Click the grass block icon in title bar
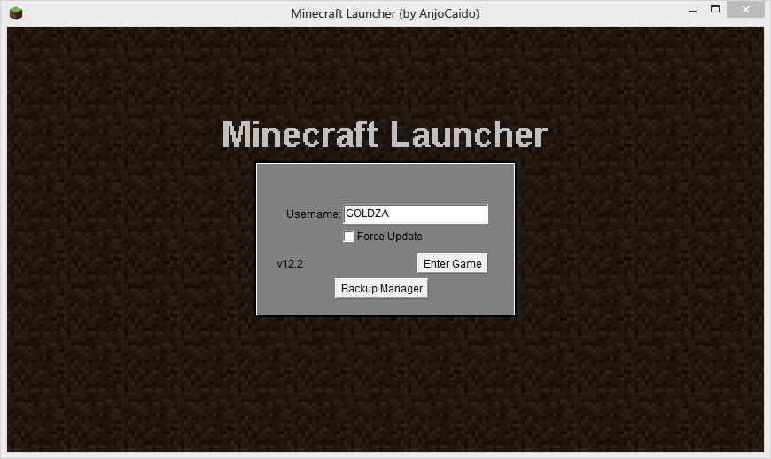 (x=16, y=13)
